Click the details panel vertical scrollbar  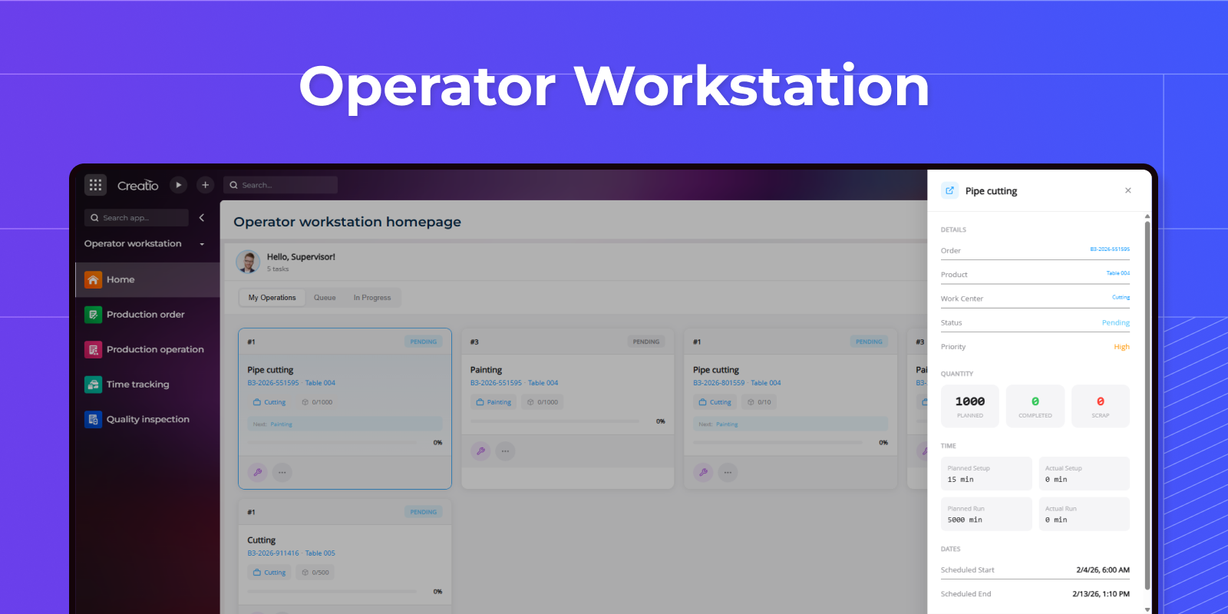[1147, 399]
